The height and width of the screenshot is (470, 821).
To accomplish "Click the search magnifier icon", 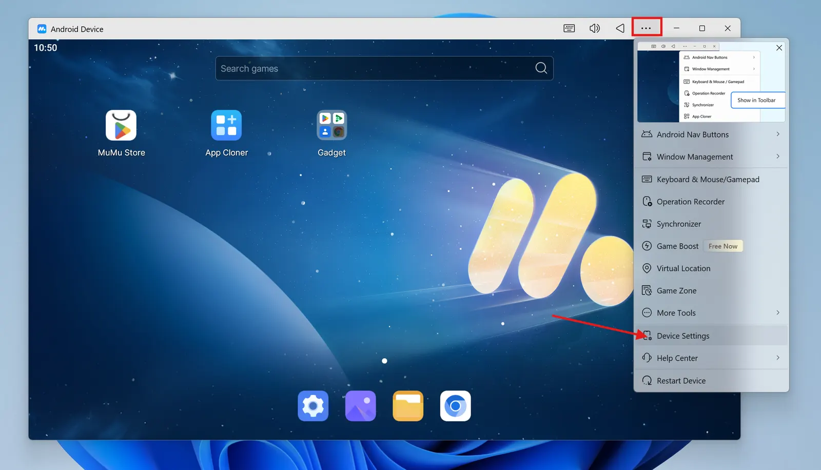I will click(x=541, y=68).
